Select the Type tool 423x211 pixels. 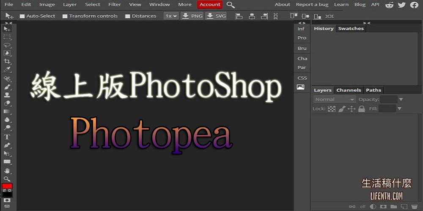(x=7, y=137)
